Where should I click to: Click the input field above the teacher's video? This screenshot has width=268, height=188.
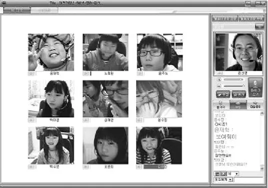[234, 27]
